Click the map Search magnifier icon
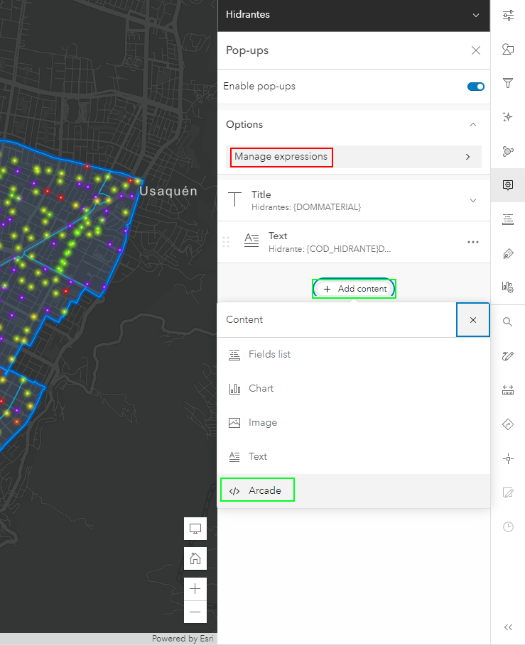The height and width of the screenshot is (645, 525). pos(508,322)
